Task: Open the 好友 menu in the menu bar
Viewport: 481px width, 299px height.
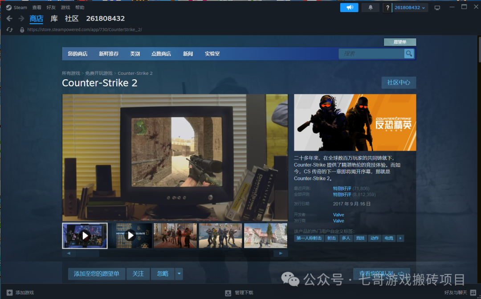Action: point(51,8)
